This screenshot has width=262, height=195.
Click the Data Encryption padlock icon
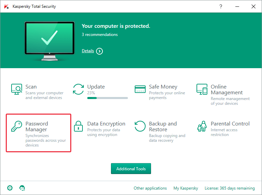[78, 126]
